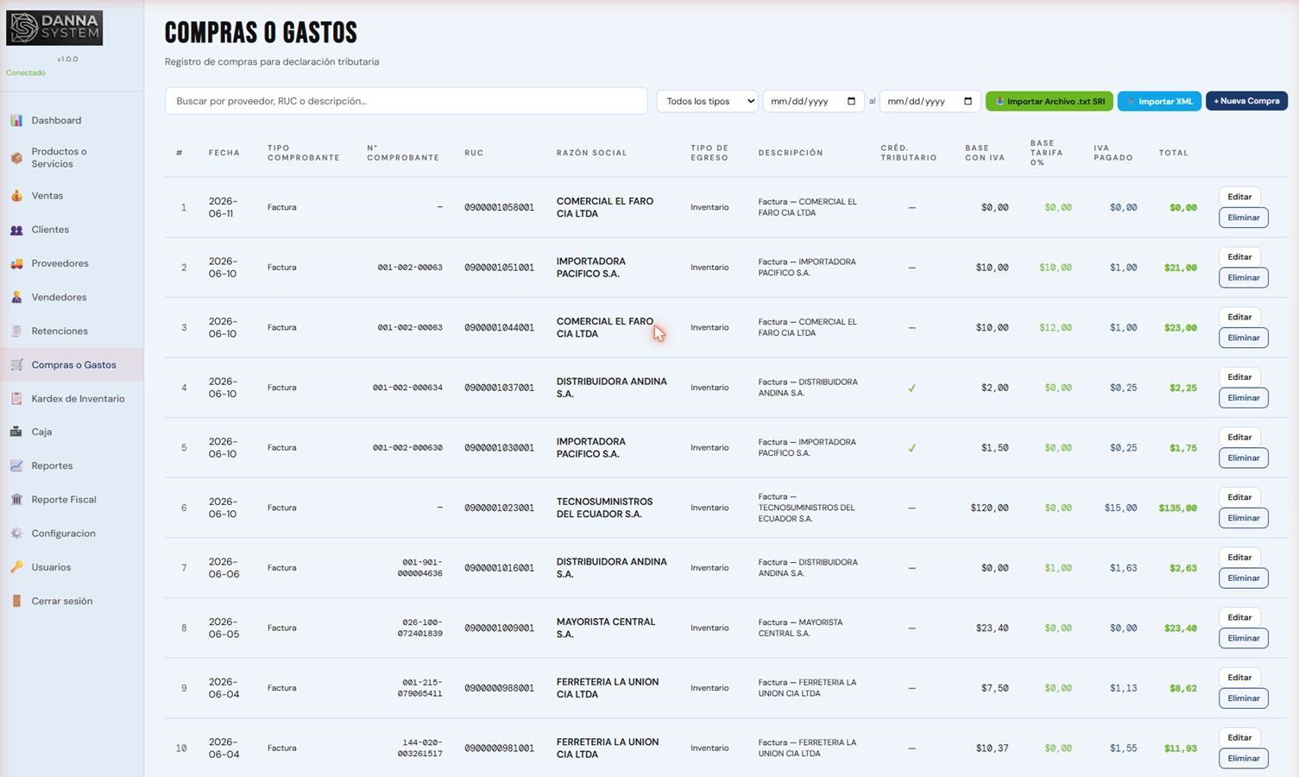This screenshot has width=1299, height=777.
Task: Open the Configuracion gear icon
Action: (x=16, y=534)
